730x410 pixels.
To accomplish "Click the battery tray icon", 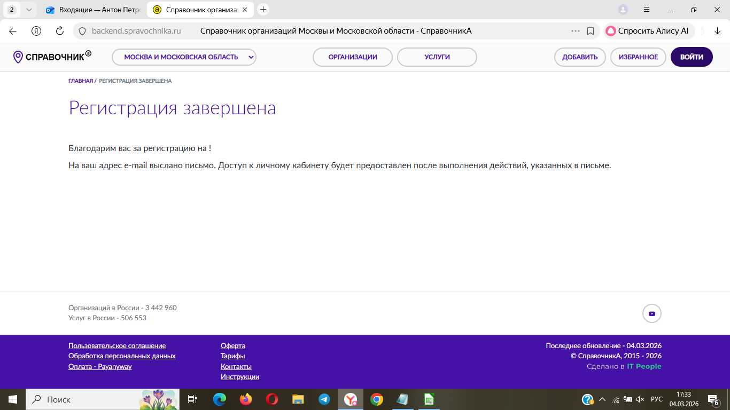I will [x=627, y=399].
